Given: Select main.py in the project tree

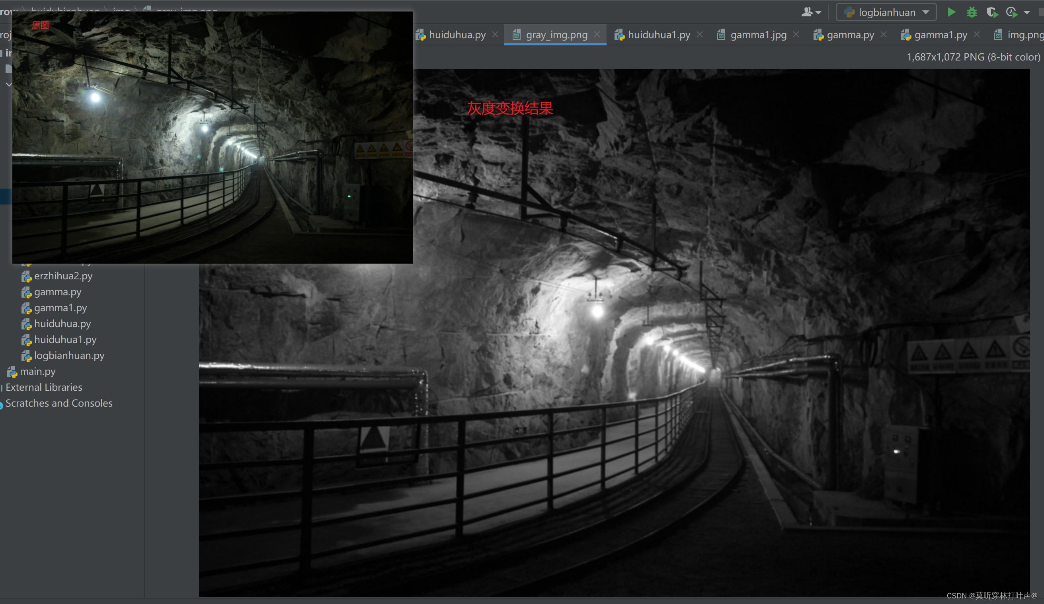Looking at the screenshot, I should [37, 372].
